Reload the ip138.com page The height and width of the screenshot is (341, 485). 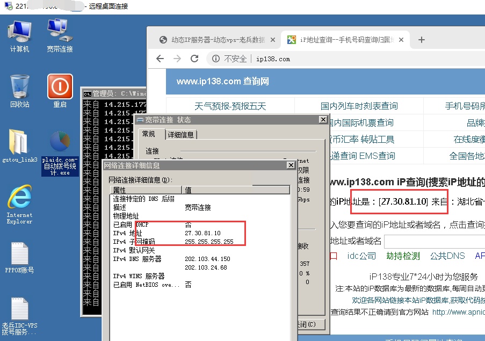tap(194, 59)
